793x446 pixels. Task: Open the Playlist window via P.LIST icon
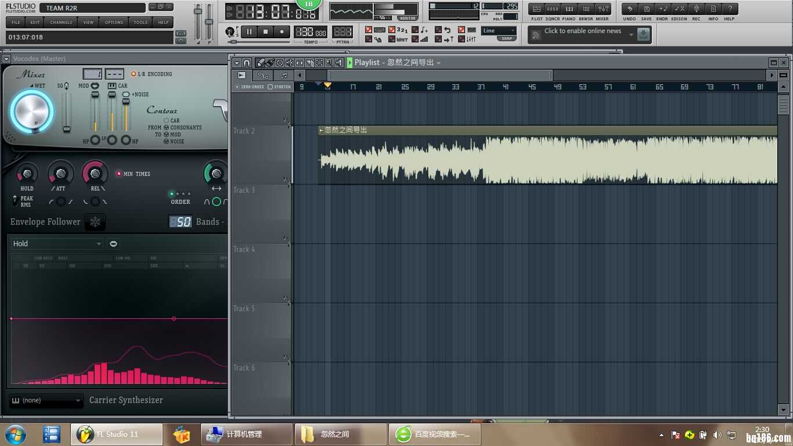[x=537, y=9]
